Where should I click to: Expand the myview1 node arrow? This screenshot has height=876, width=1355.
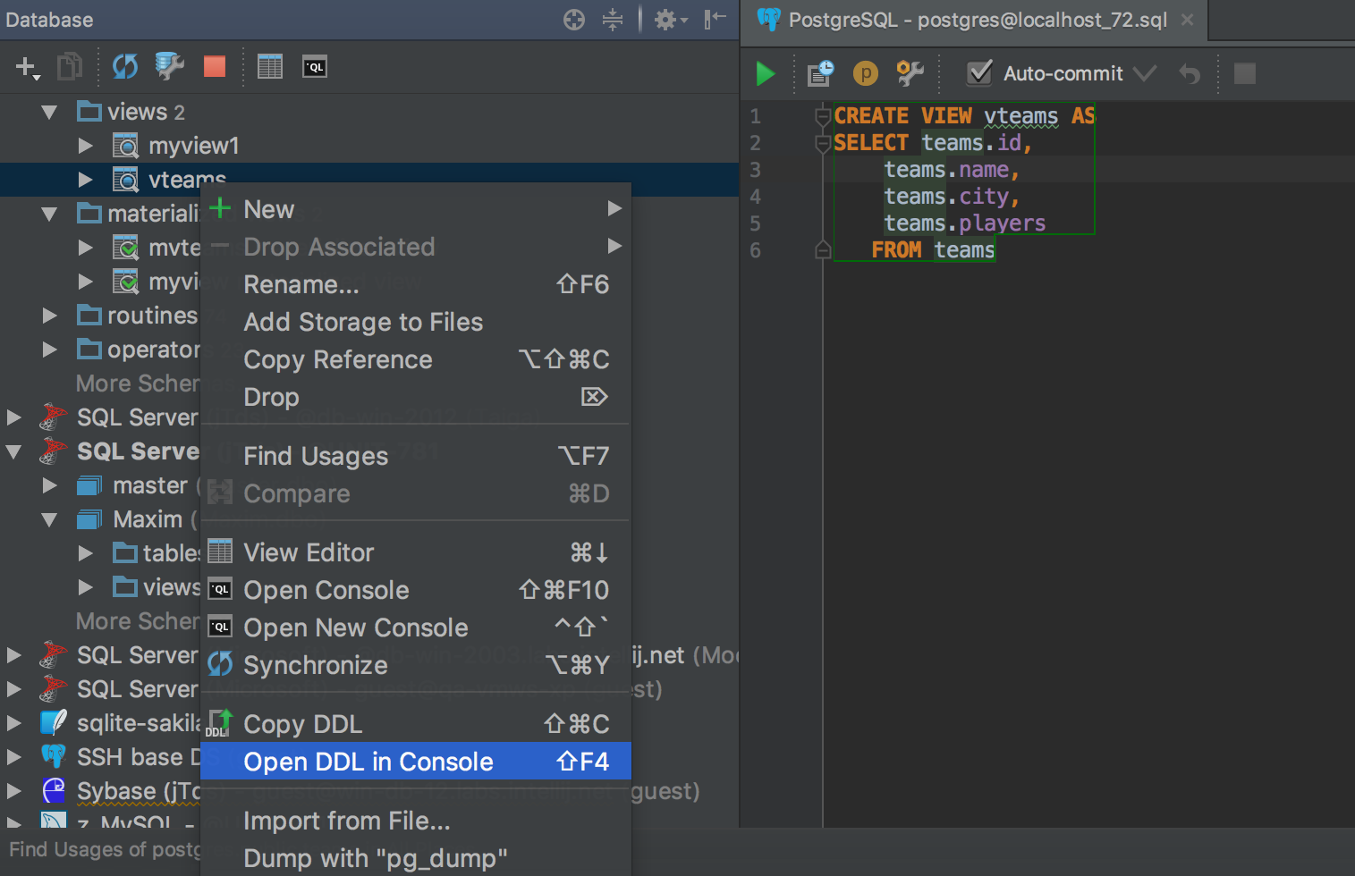85,146
